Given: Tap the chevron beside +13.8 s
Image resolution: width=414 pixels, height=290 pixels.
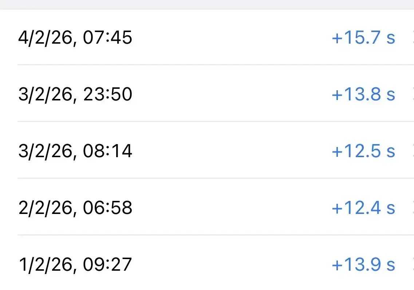Looking at the screenshot, I should coord(413,94).
